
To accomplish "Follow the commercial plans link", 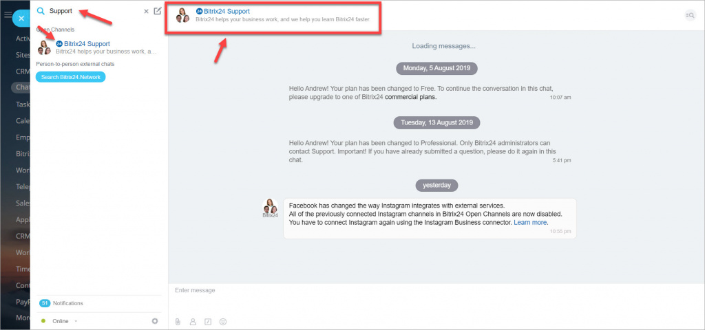I will 411,96.
